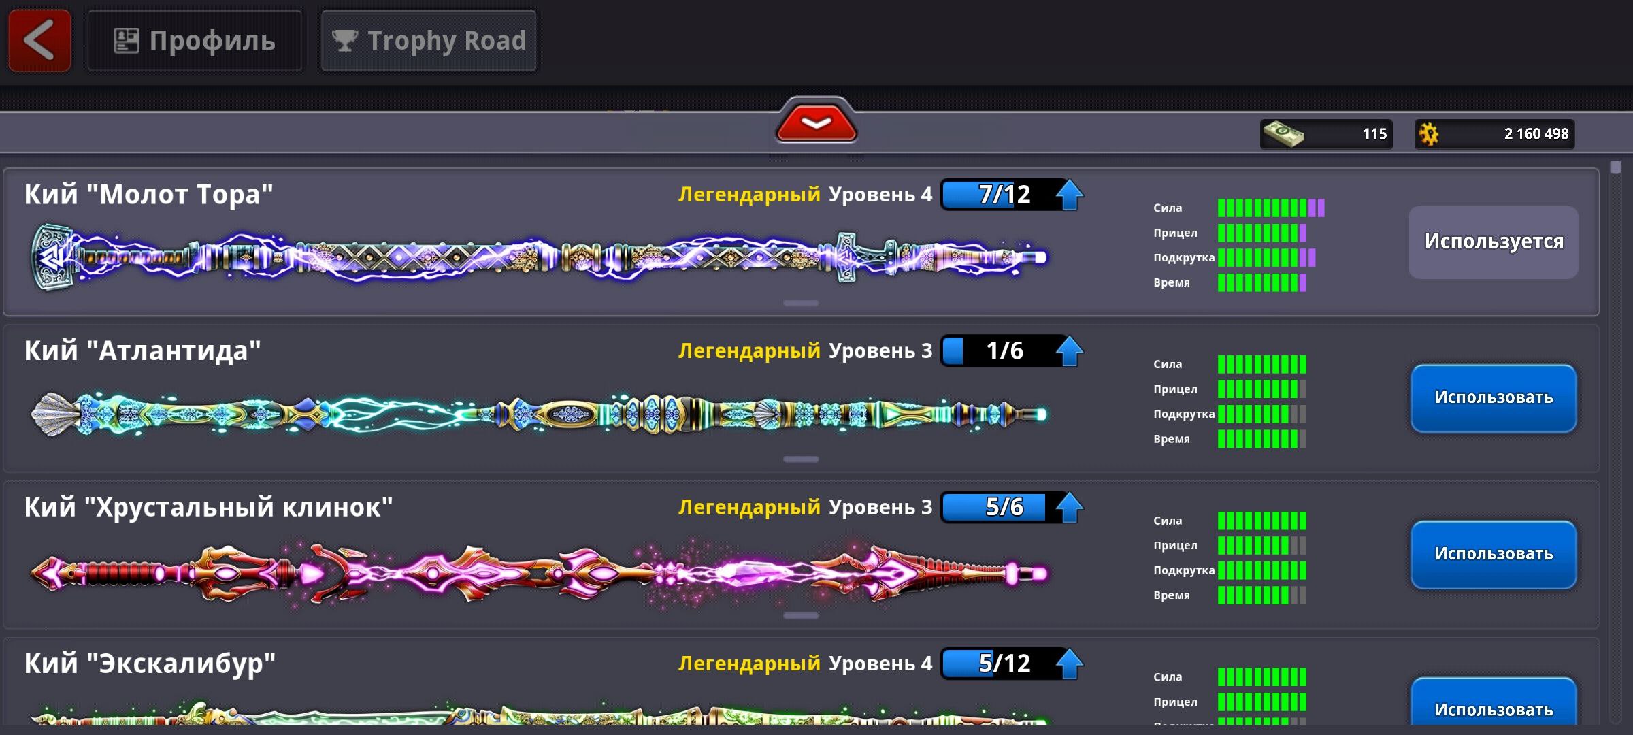Screen dimensions: 1633x735
Task: Click title Кий "Молот Тора"
Action: [148, 195]
